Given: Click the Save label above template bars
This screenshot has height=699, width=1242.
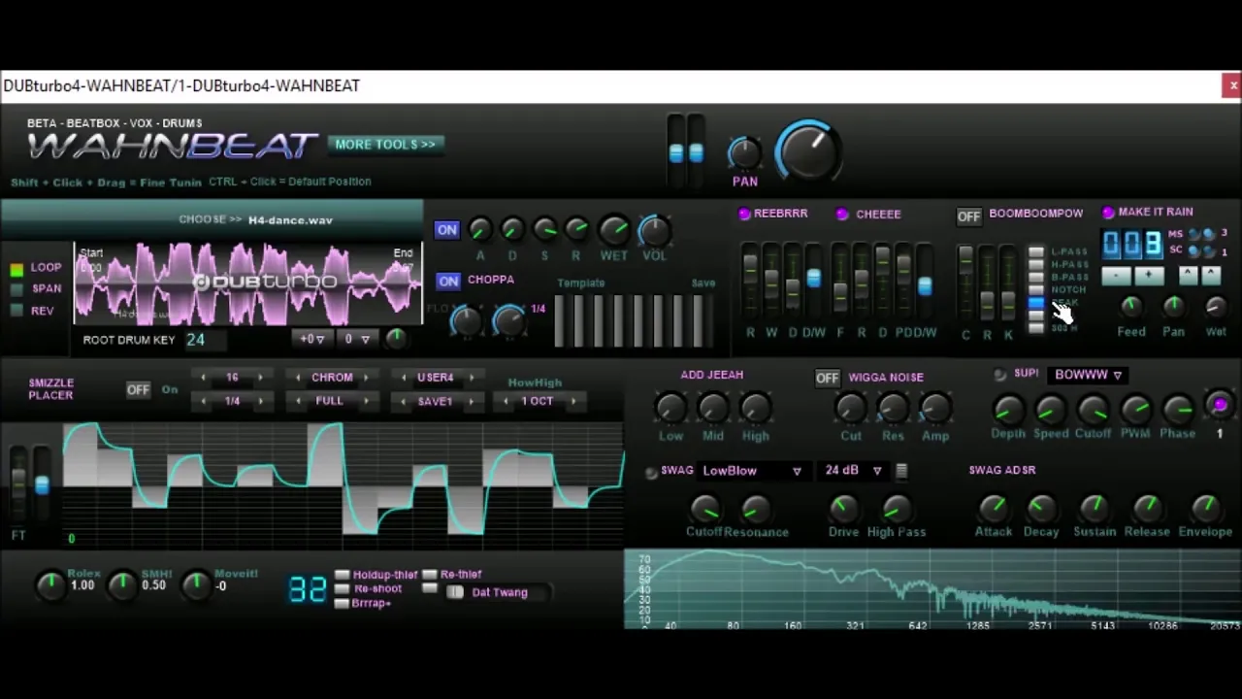Looking at the screenshot, I should [703, 283].
